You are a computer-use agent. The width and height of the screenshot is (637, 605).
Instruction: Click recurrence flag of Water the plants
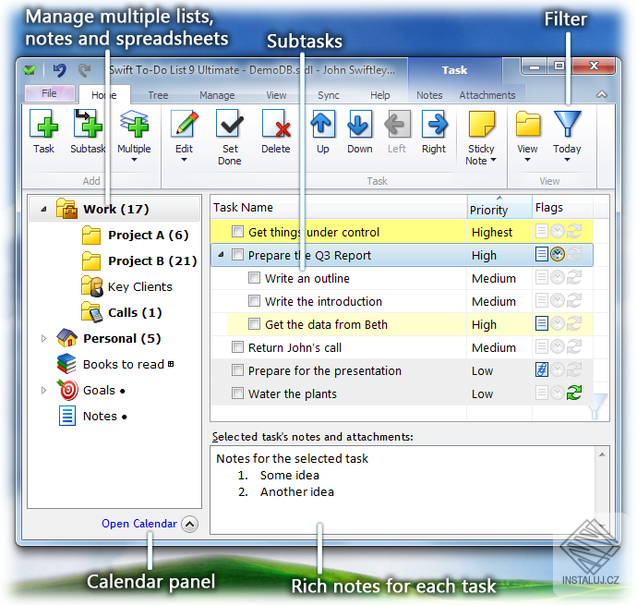(x=574, y=393)
